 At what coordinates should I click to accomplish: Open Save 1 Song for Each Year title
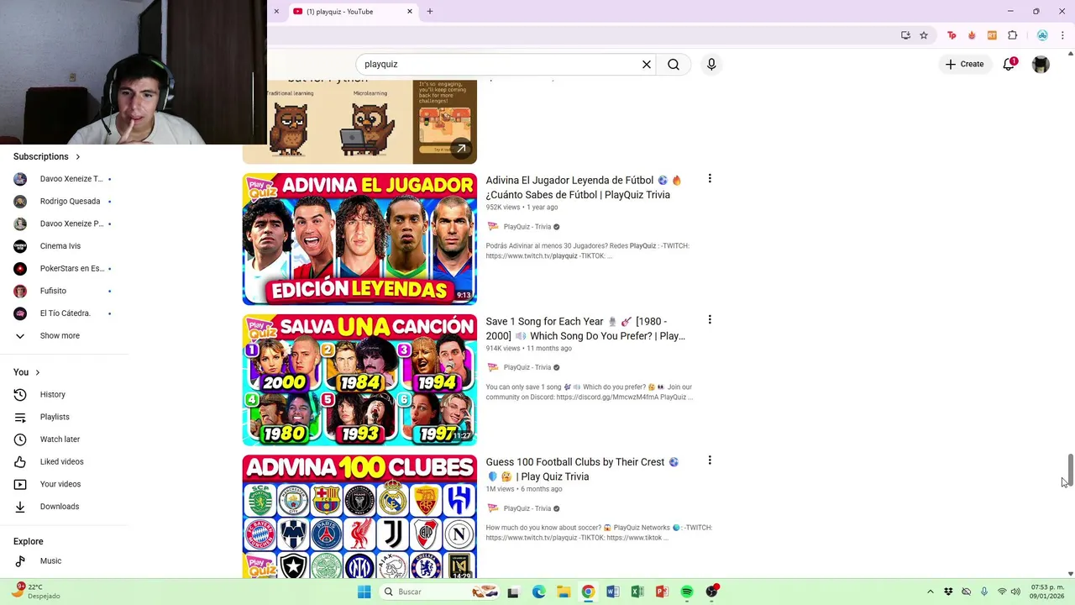pyautogui.click(x=585, y=329)
